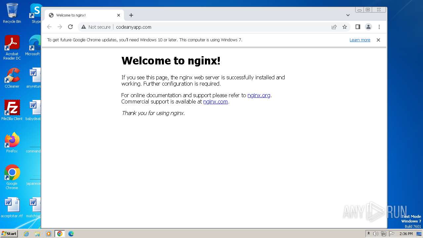Image resolution: width=423 pixels, height=238 pixels.
Task: Open Internet Explorer in taskbar
Action: [x=26, y=234]
